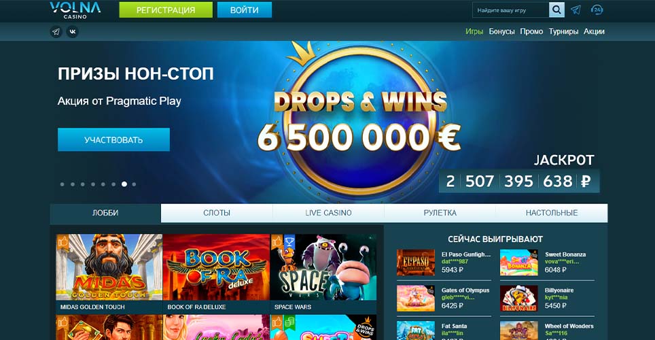Open Telegram icon next to the search
The width and height of the screenshot is (655, 340).
click(x=576, y=10)
